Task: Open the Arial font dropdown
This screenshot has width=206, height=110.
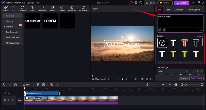Action: pos(174,71)
